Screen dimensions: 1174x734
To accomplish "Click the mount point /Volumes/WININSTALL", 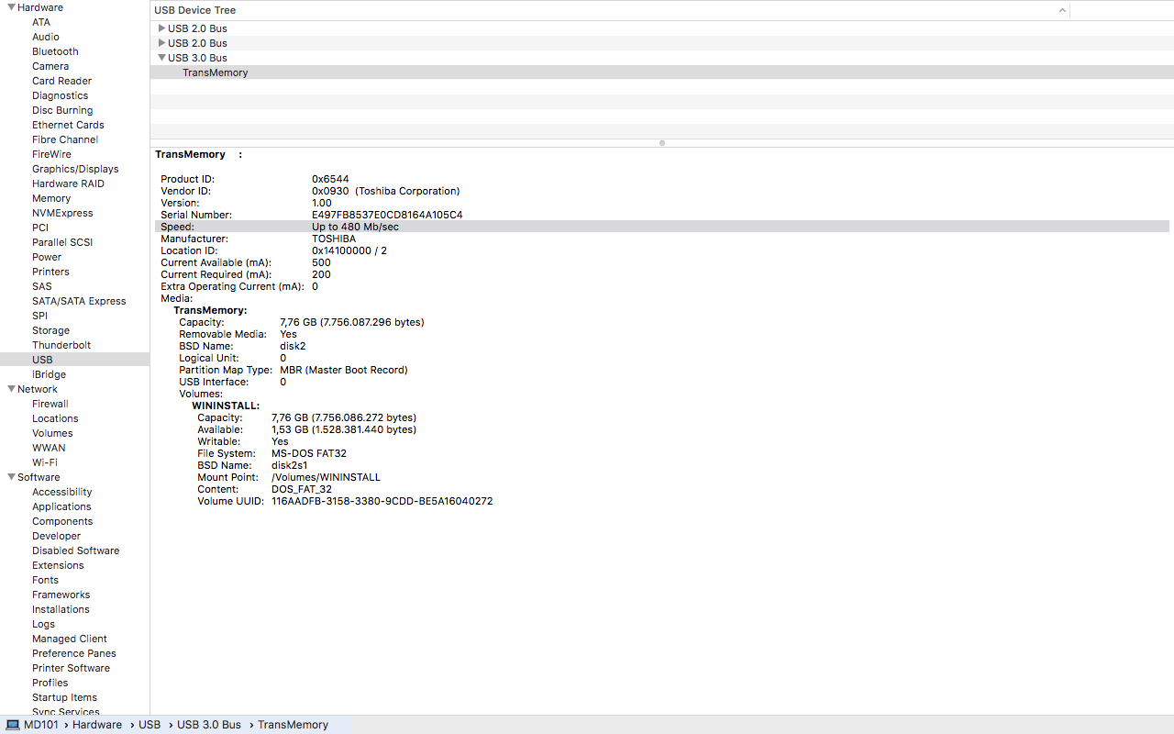I will click(x=326, y=477).
